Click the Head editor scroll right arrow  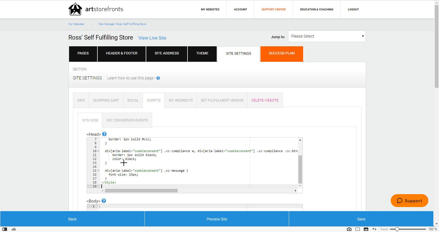[x=295, y=191]
